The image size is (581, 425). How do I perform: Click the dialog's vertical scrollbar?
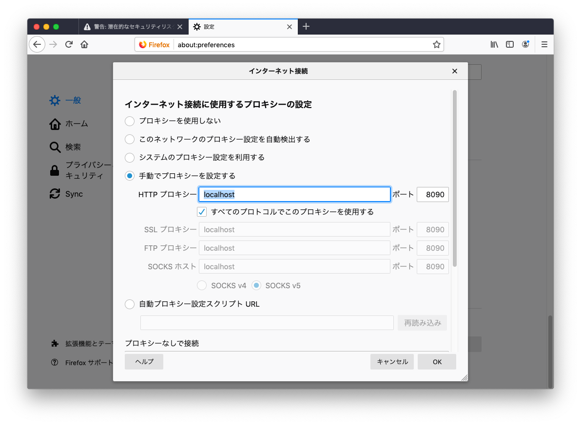pyautogui.click(x=455, y=179)
